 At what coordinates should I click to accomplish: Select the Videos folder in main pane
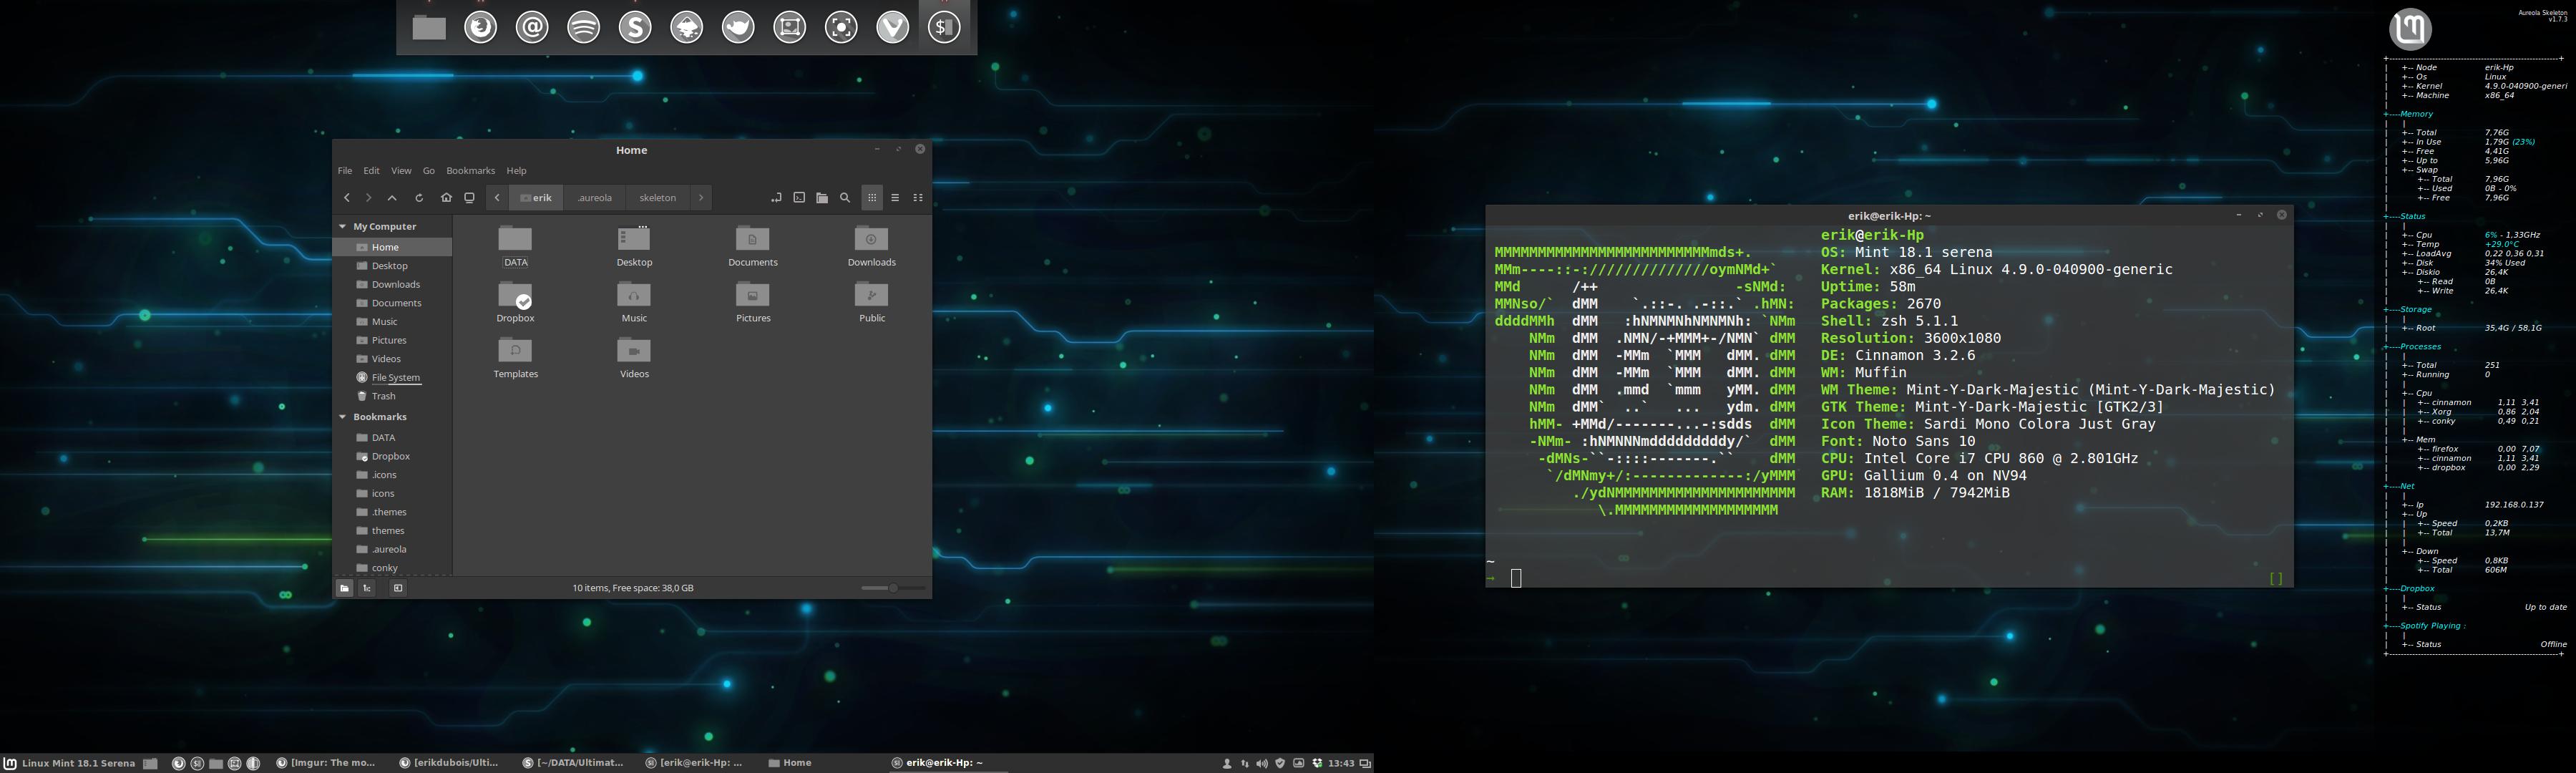pos(634,358)
